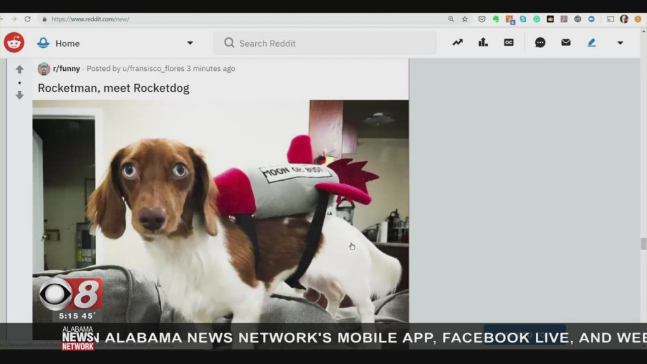Upvote the Rocketdog post

[20, 69]
